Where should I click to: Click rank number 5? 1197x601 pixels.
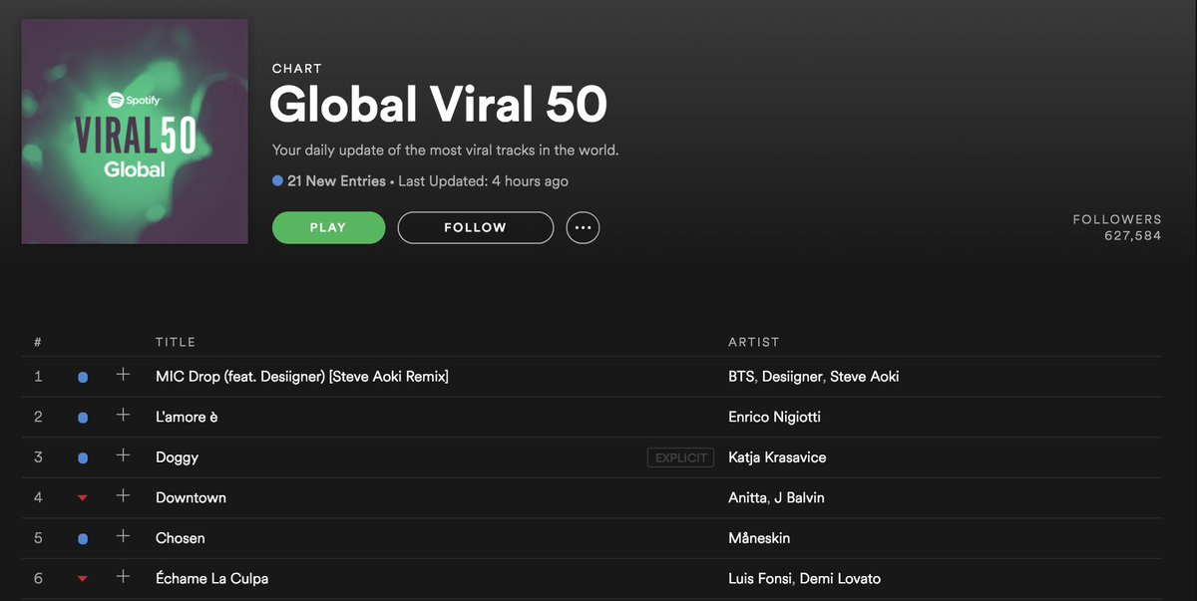point(38,537)
